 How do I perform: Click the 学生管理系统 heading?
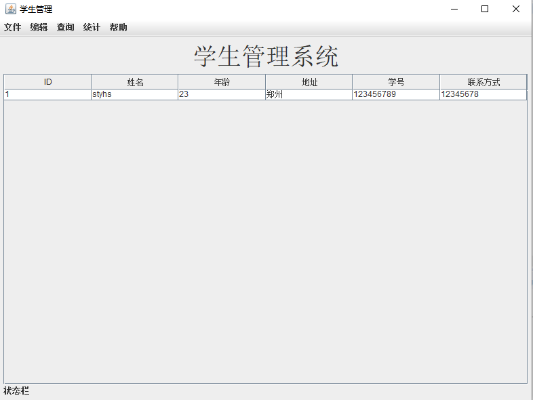click(266, 56)
